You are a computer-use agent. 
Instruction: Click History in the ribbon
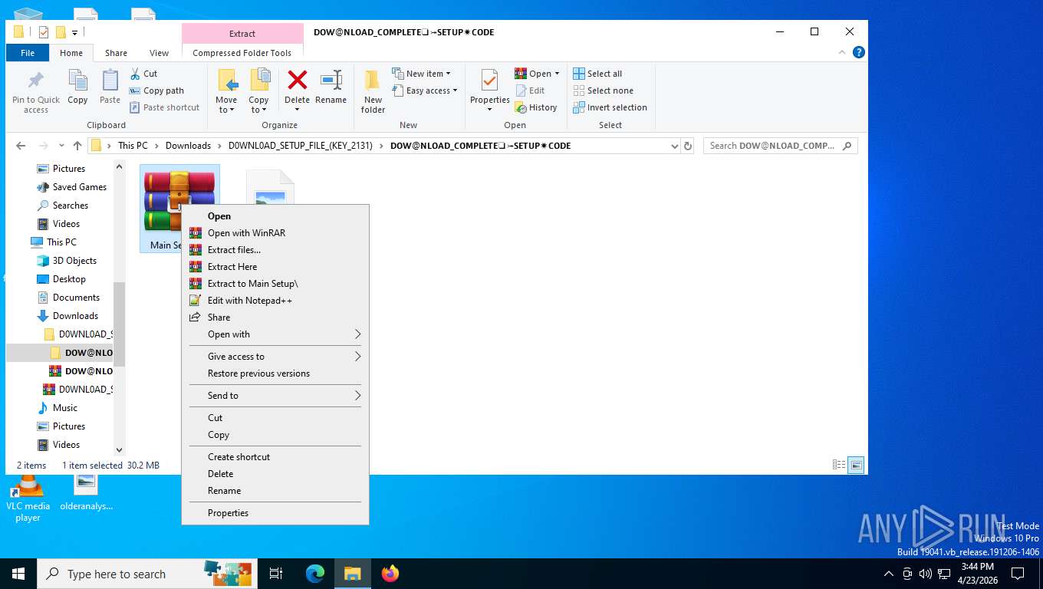535,107
